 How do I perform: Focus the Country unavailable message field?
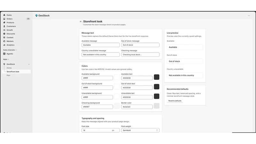tap(100, 54)
